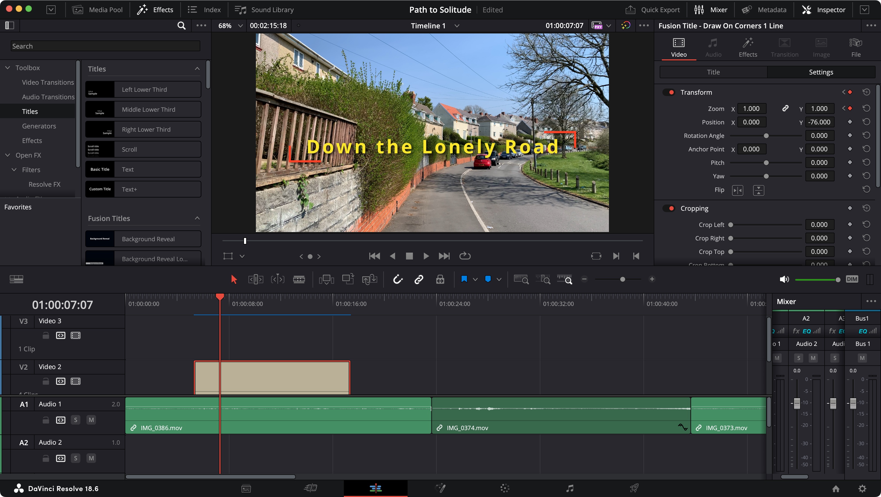Toggle linked selection
The height and width of the screenshot is (497, 881).
coord(419,279)
